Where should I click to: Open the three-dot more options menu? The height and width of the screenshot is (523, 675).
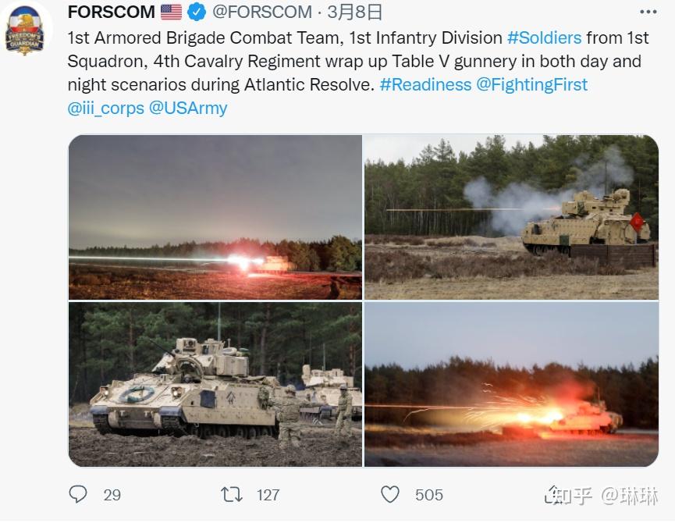648,12
